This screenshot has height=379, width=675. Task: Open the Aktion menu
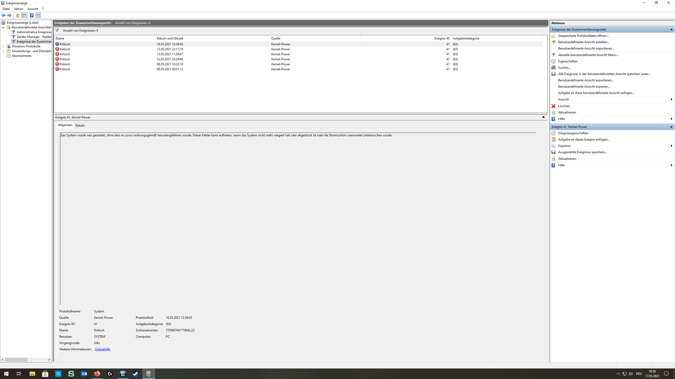pos(18,9)
